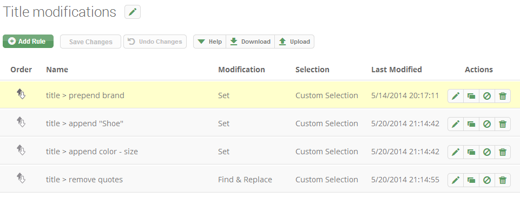Click the Upload button
520x199 pixels.
coord(294,42)
